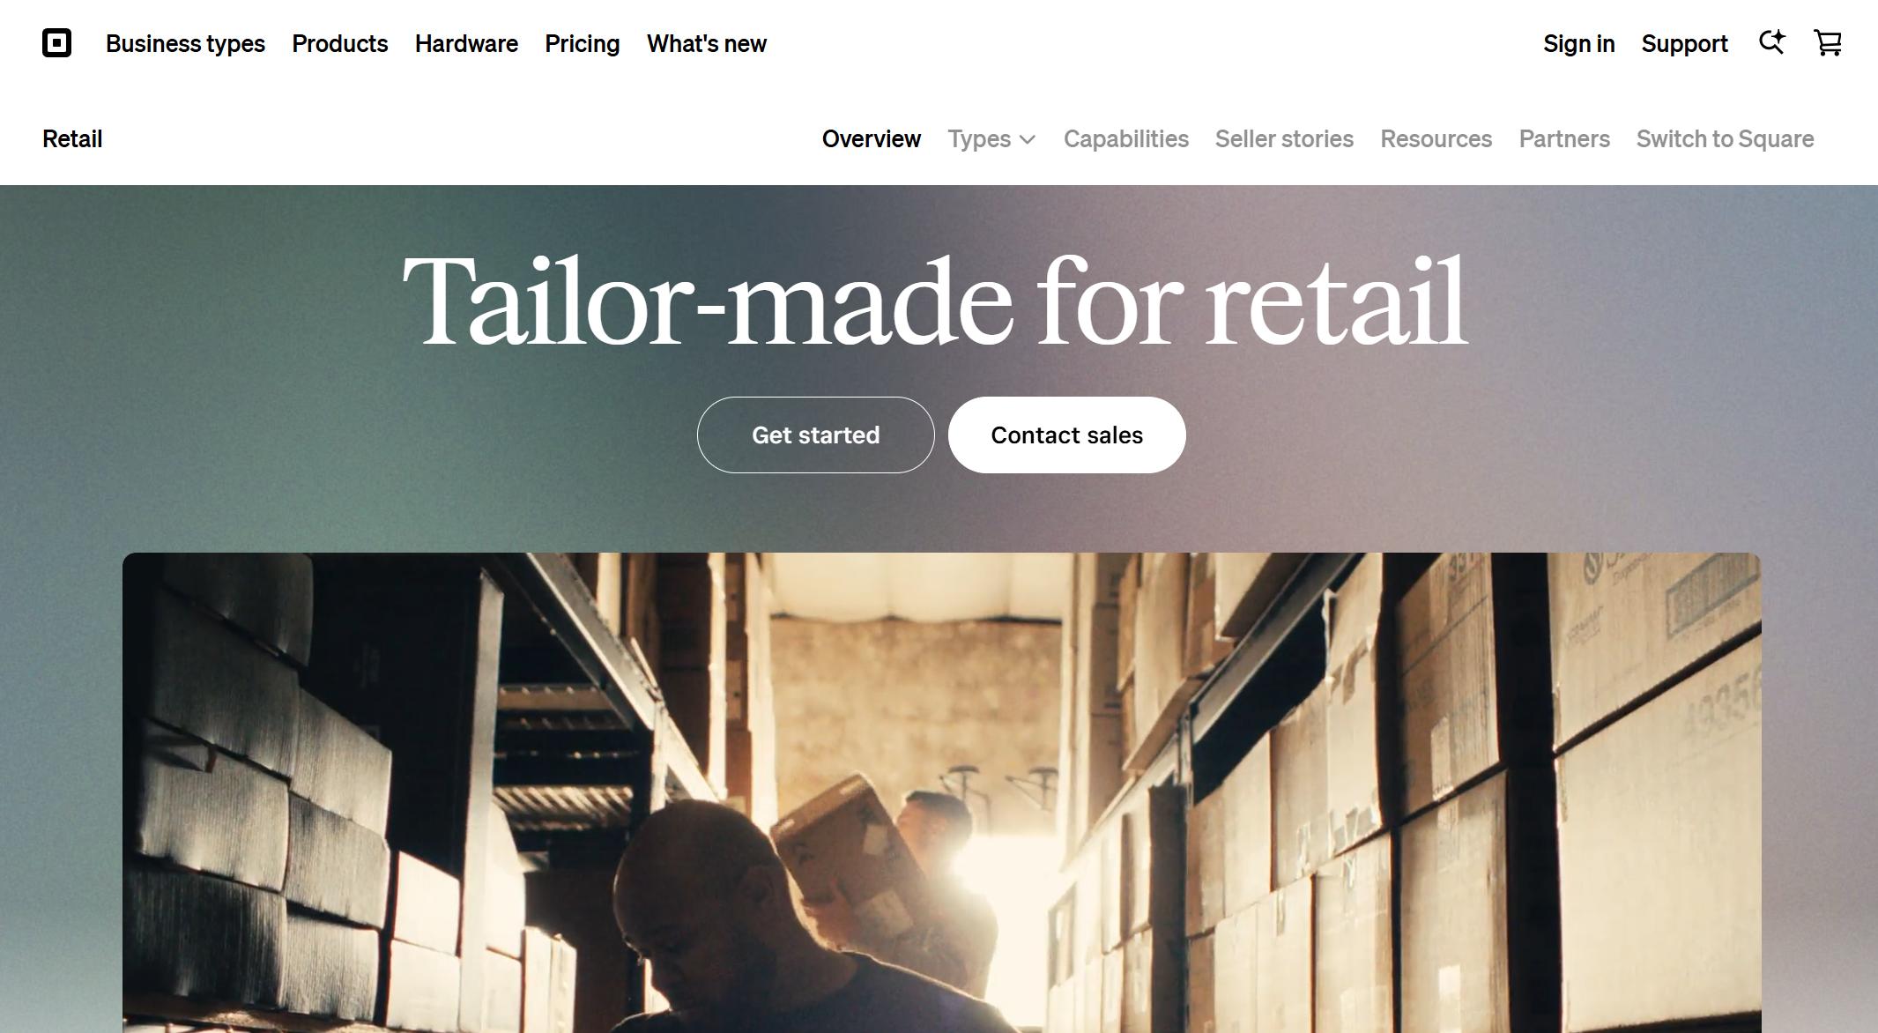Click the Sign in link
1878x1033 pixels.
(1579, 43)
